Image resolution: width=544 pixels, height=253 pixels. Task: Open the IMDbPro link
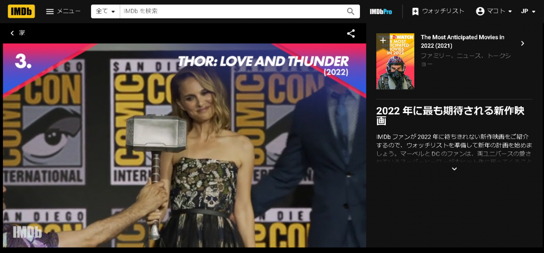tap(381, 11)
